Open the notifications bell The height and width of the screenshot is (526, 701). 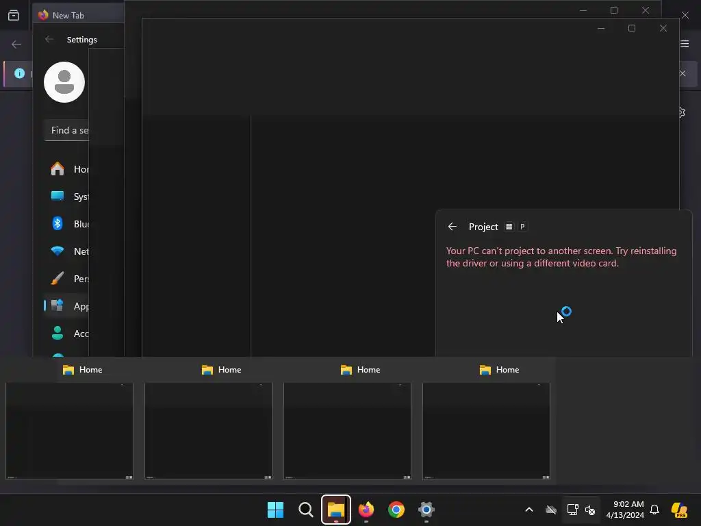pyautogui.click(x=654, y=510)
